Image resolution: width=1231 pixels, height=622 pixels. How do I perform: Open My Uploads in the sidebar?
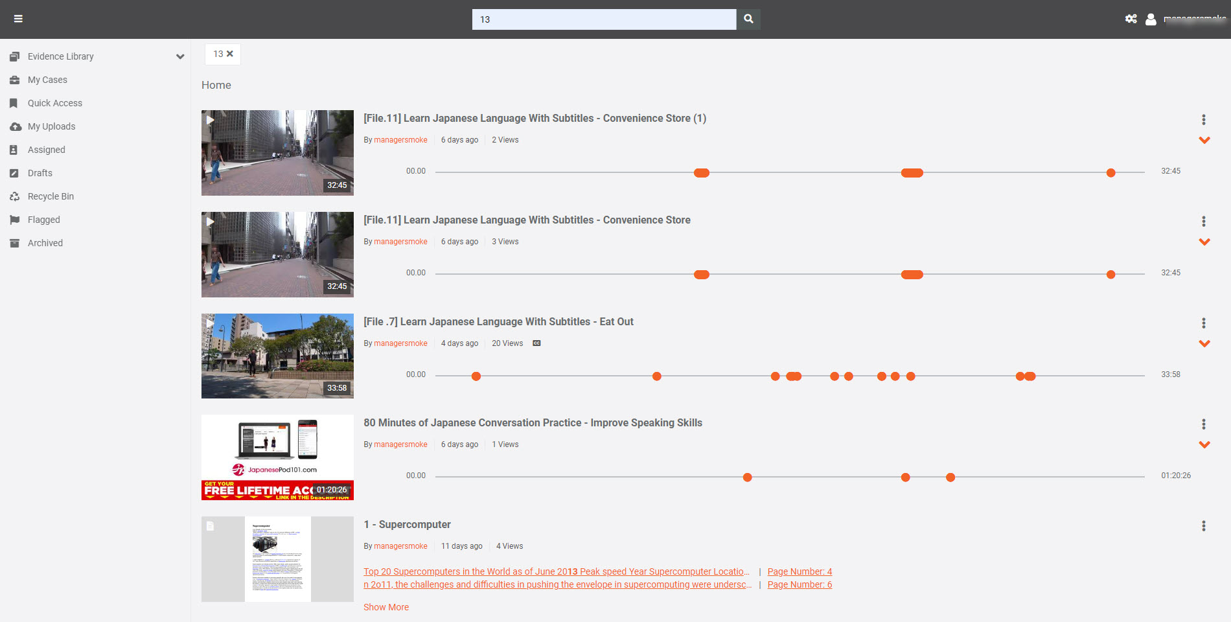[x=52, y=126]
